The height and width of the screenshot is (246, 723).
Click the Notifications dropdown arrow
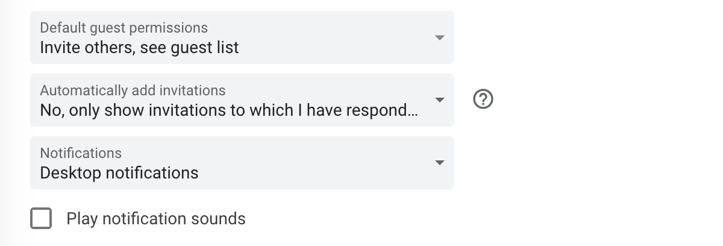[440, 163]
